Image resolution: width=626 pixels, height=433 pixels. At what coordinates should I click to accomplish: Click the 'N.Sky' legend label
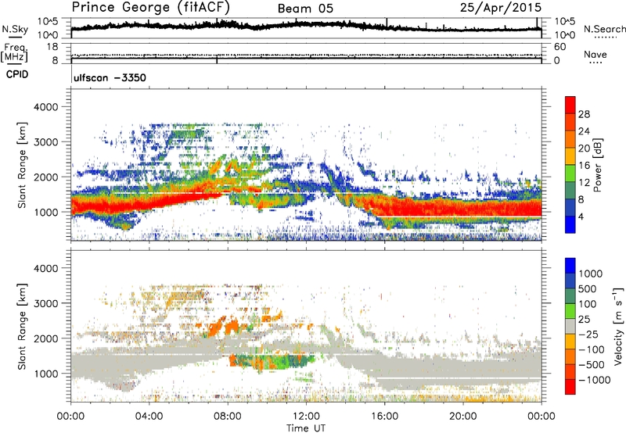[x=15, y=29]
